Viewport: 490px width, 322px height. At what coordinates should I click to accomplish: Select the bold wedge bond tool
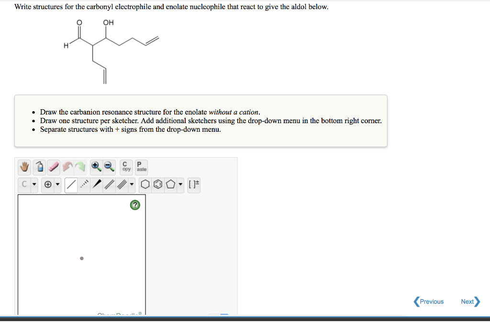[97, 184]
